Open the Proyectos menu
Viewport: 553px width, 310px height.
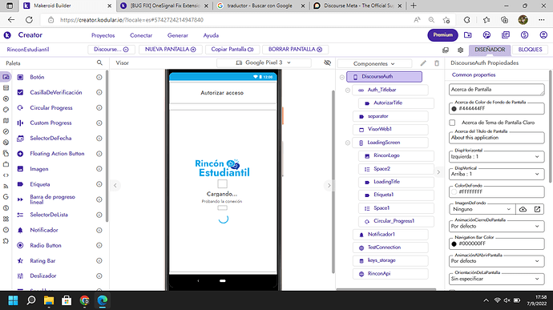click(103, 35)
